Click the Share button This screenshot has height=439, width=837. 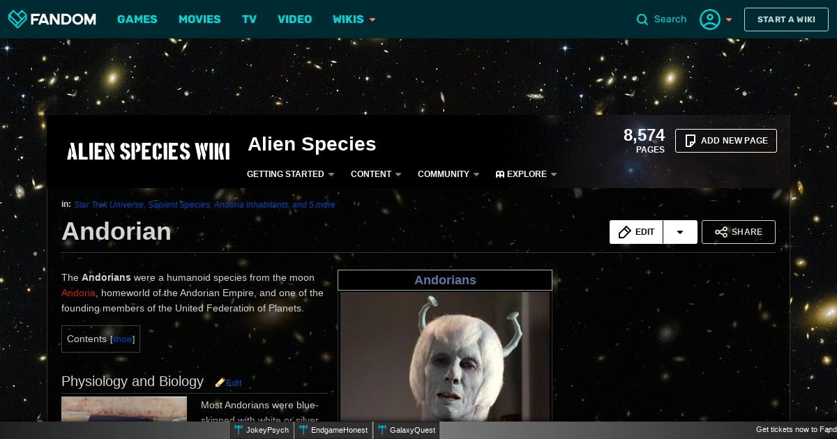click(x=739, y=232)
